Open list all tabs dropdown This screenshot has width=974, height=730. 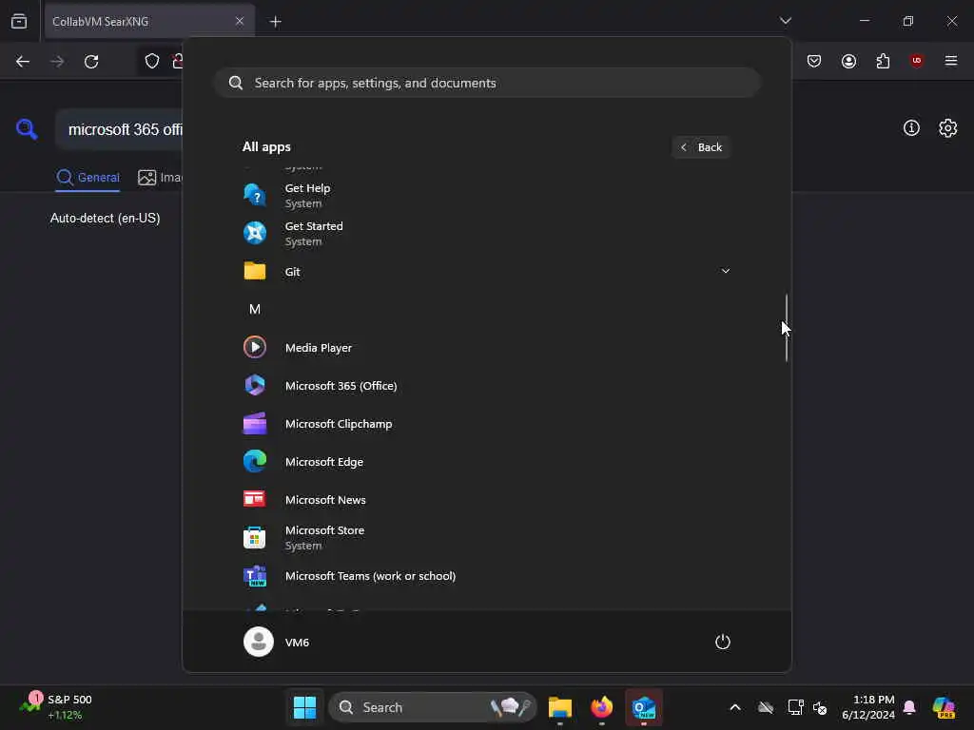[x=785, y=21]
